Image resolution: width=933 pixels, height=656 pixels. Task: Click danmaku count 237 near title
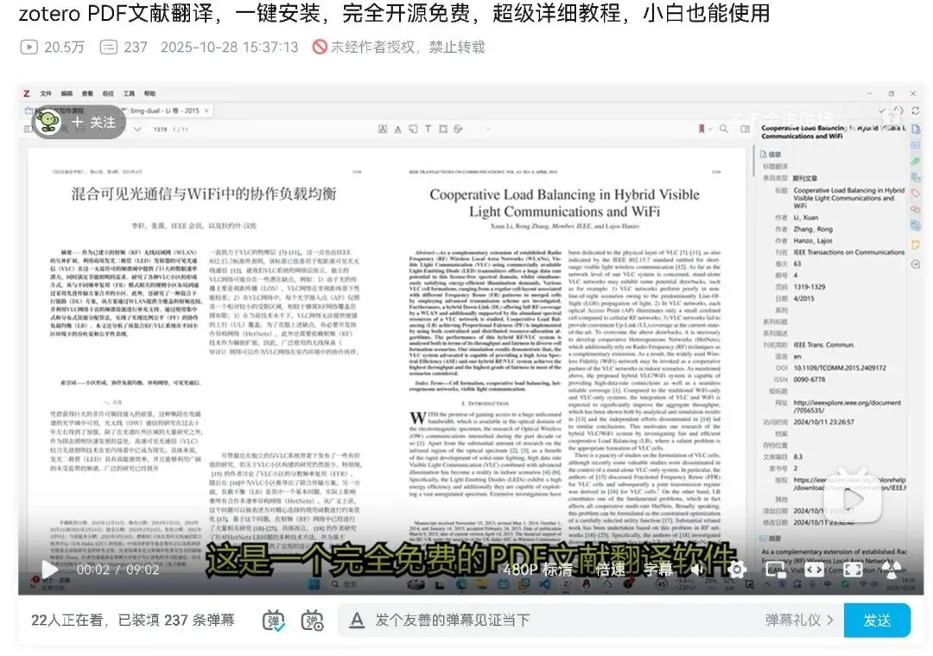tap(124, 47)
